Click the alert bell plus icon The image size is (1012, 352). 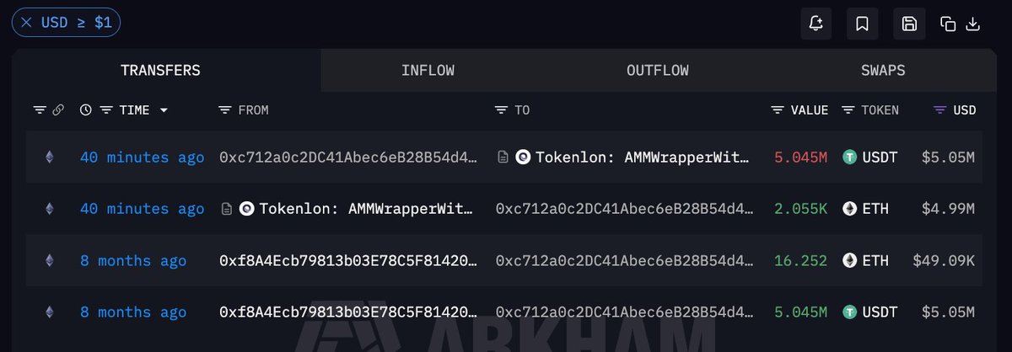[x=816, y=24]
